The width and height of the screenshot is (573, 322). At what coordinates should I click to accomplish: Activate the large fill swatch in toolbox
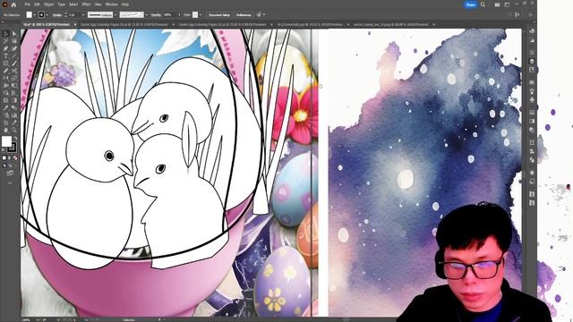click(6, 141)
